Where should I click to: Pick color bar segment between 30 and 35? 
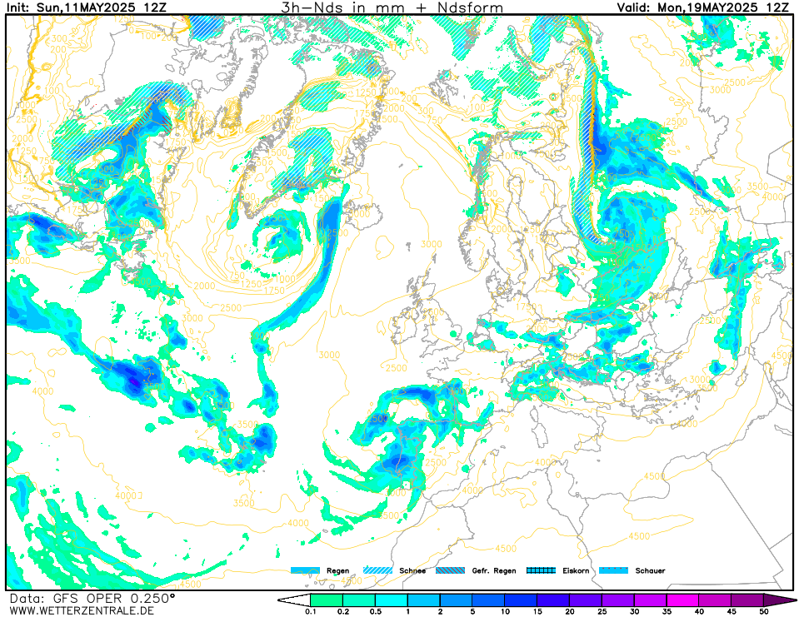pos(651,600)
